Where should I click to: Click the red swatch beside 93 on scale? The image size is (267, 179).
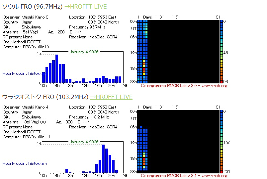coord(222,81)
